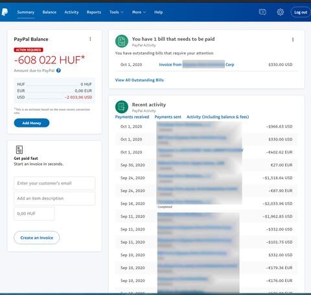Select Payments received filter
The width and height of the screenshot is (311, 295).
point(132,117)
